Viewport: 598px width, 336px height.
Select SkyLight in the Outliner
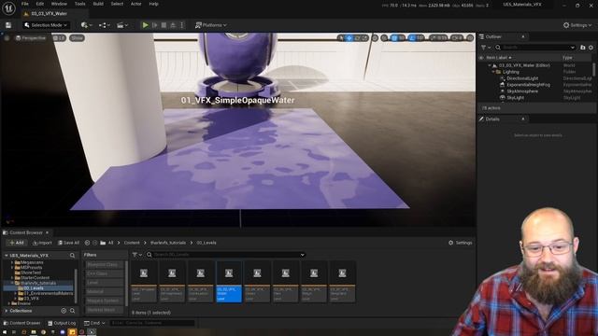click(515, 97)
